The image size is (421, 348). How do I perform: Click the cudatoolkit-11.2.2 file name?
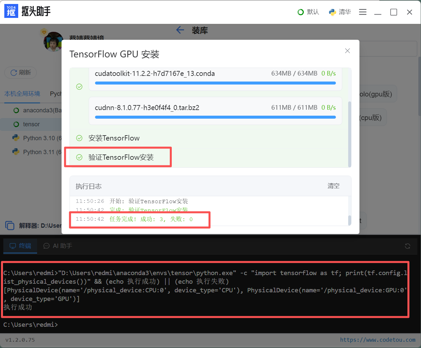tap(155, 74)
